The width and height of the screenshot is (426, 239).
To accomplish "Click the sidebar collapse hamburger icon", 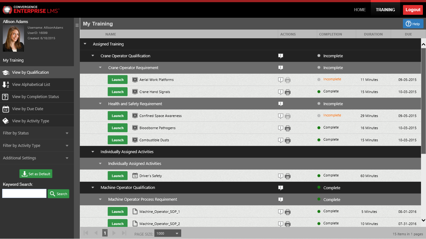I will 77,26.
